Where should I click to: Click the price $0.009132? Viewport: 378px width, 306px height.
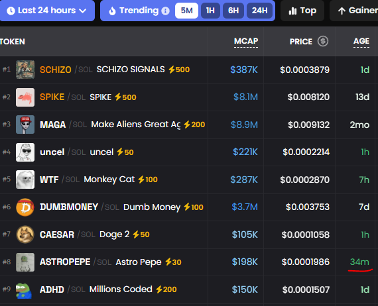pos(308,125)
